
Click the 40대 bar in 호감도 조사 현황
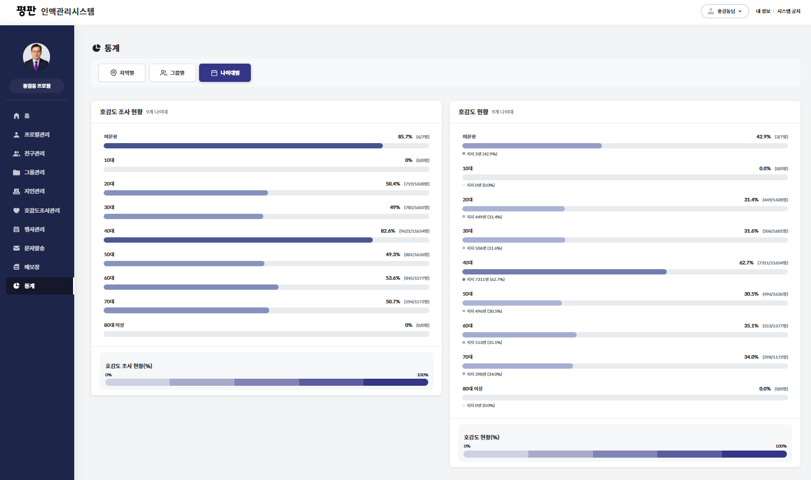(x=238, y=240)
